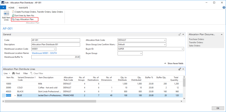Click the General section customize gear icon

tap(180, 34)
